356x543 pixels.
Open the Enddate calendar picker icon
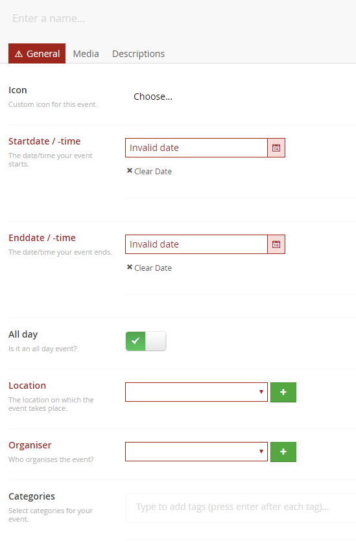point(276,244)
